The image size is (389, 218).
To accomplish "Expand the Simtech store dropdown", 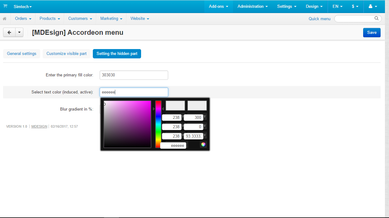I will click(23, 7).
